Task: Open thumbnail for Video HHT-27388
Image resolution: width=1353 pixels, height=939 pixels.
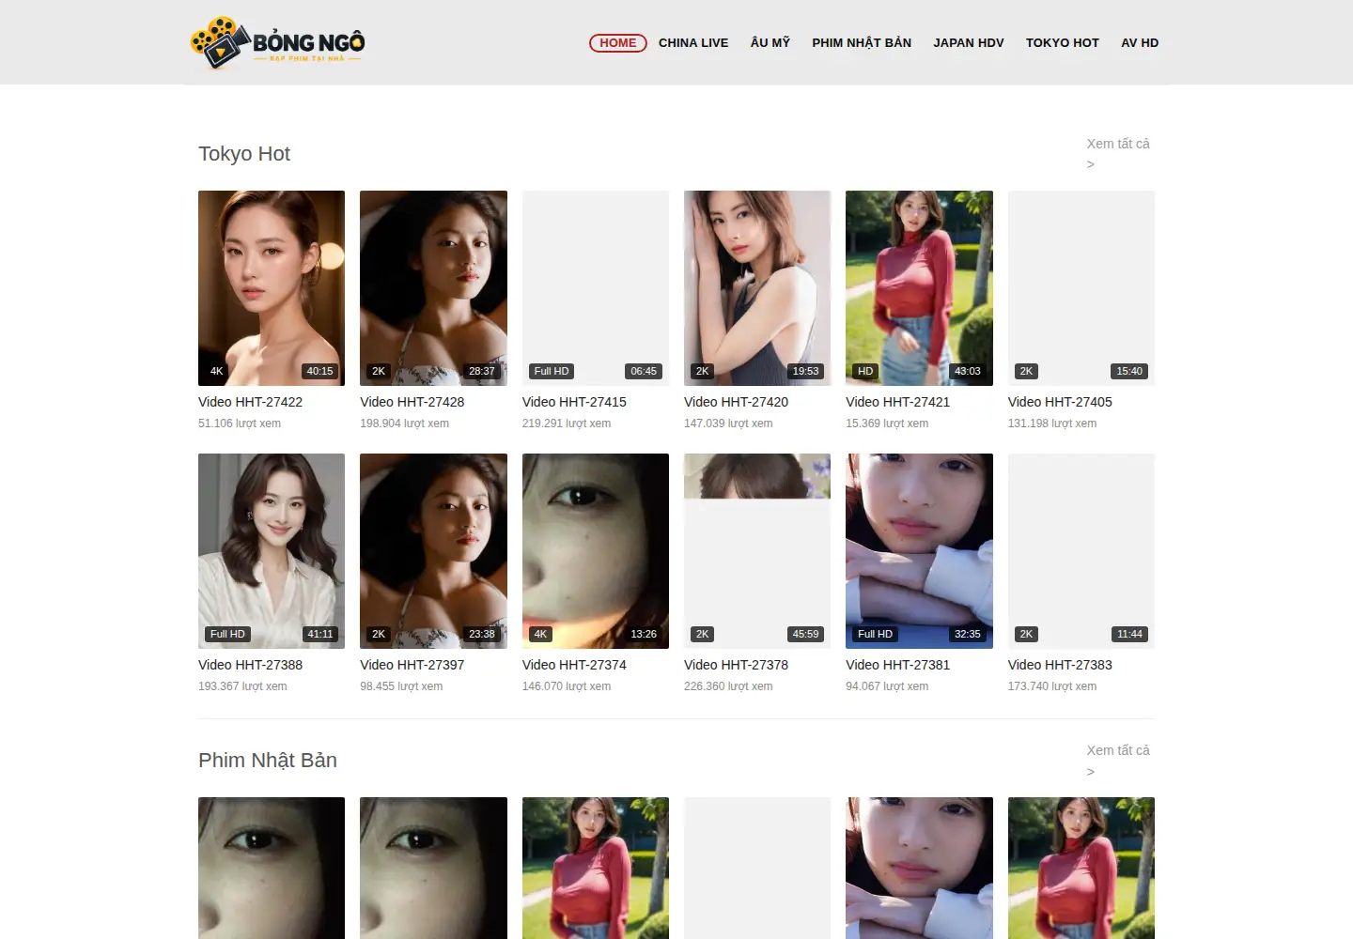Action: pyautogui.click(x=272, y=551)
